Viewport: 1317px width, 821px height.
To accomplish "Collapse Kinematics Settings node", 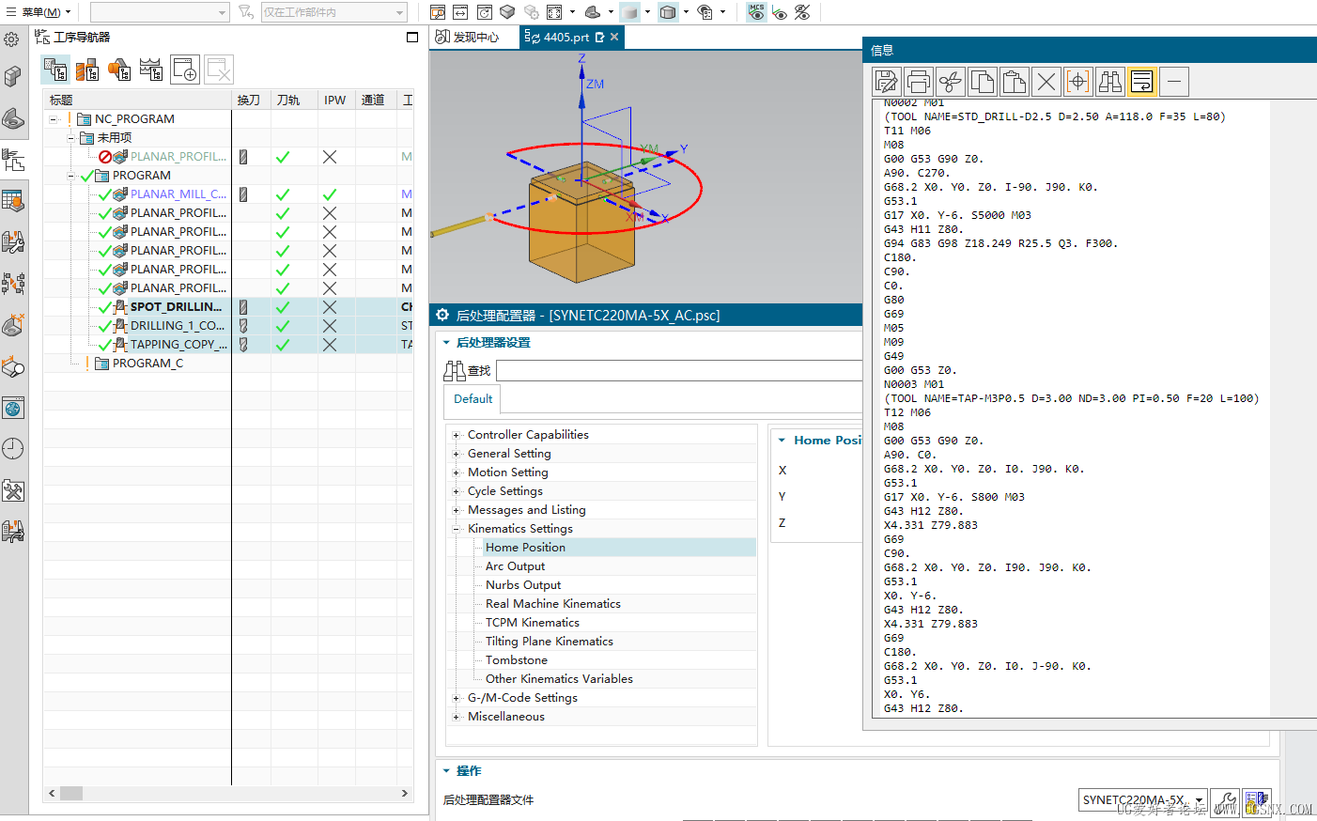I will pos(457,529).
